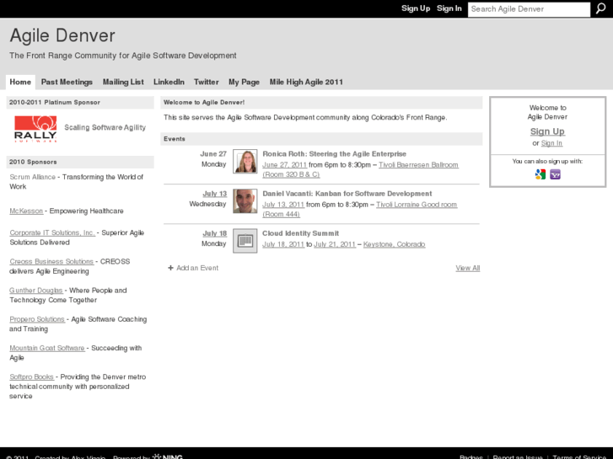Focus the Search Agile Denver field
This screenshot has height=459, width=613.
pyautogui.click(x=529, y=9)
